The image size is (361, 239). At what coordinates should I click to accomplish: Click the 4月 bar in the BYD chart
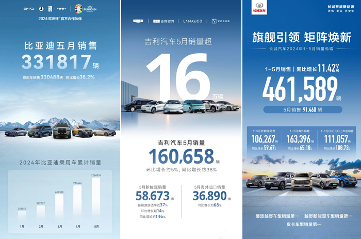click(x=77, y=204)
